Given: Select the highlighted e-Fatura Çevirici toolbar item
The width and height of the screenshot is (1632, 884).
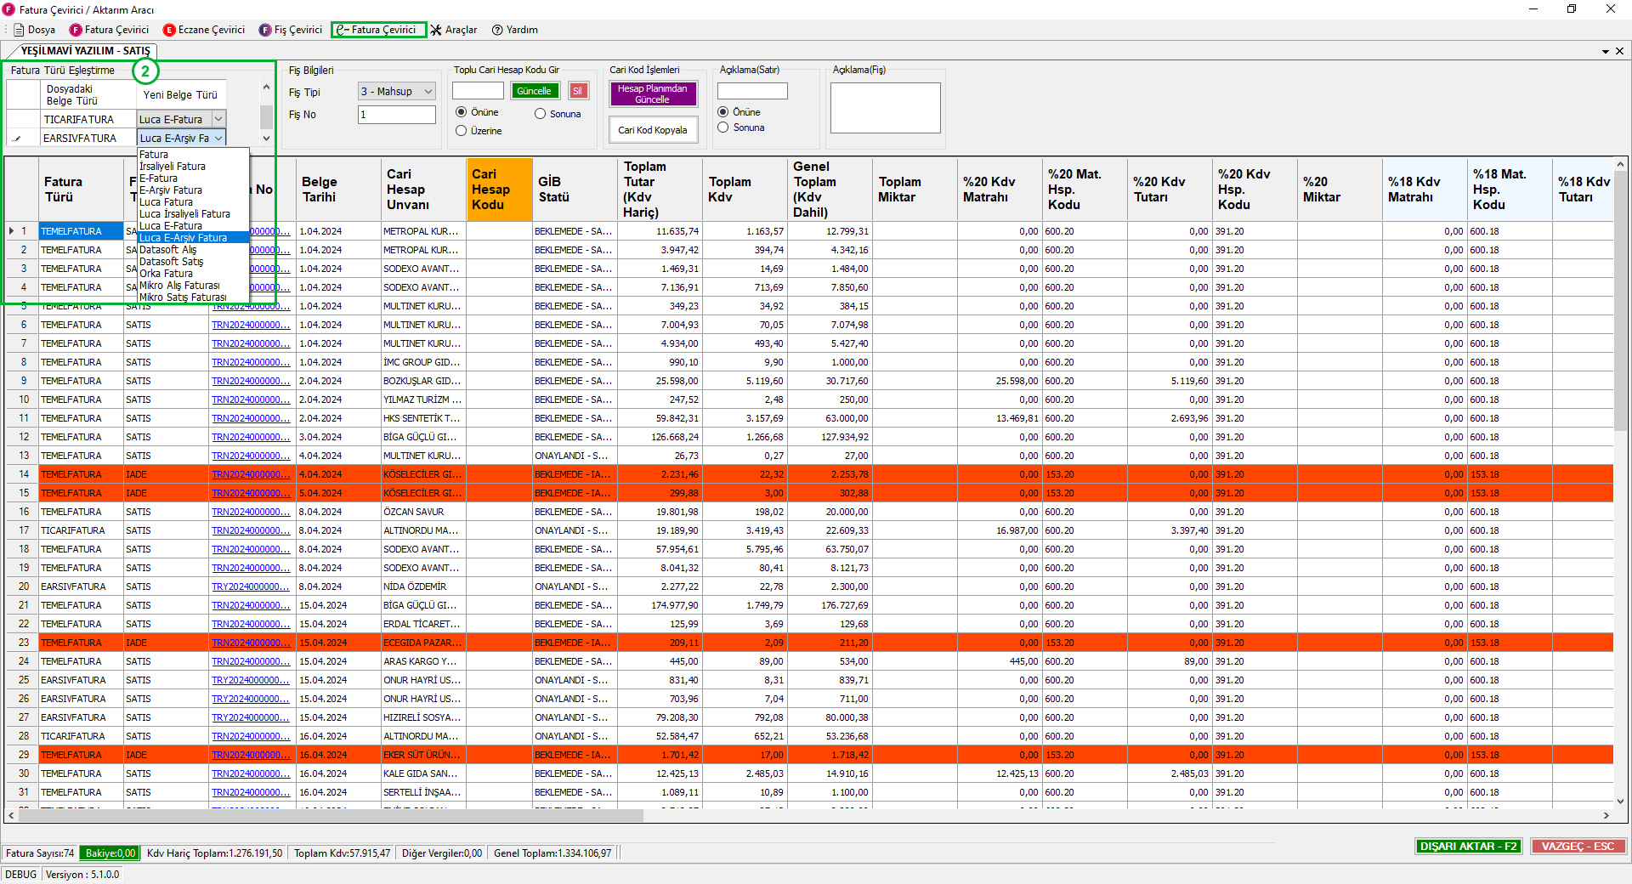Looking at the screenshot, I should pyautogui.click(x=378, y=30).
